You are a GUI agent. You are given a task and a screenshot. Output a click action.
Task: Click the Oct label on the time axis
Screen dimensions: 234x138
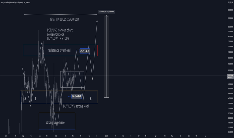pyautogui.click(x=56, y=136)
